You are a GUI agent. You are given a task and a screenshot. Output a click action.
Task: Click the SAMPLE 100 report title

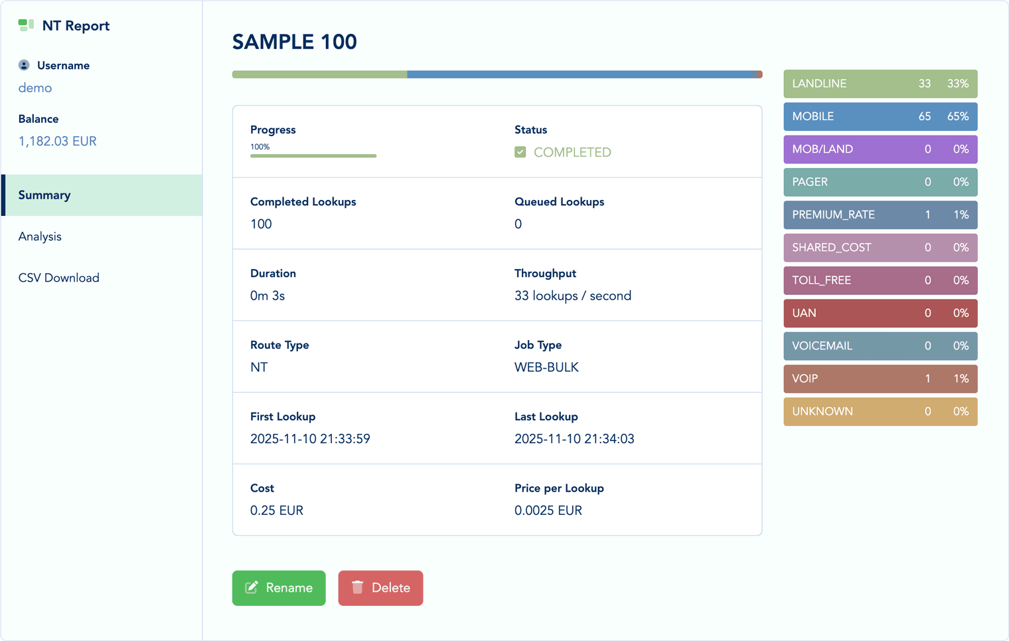click(x=294, y=41)
